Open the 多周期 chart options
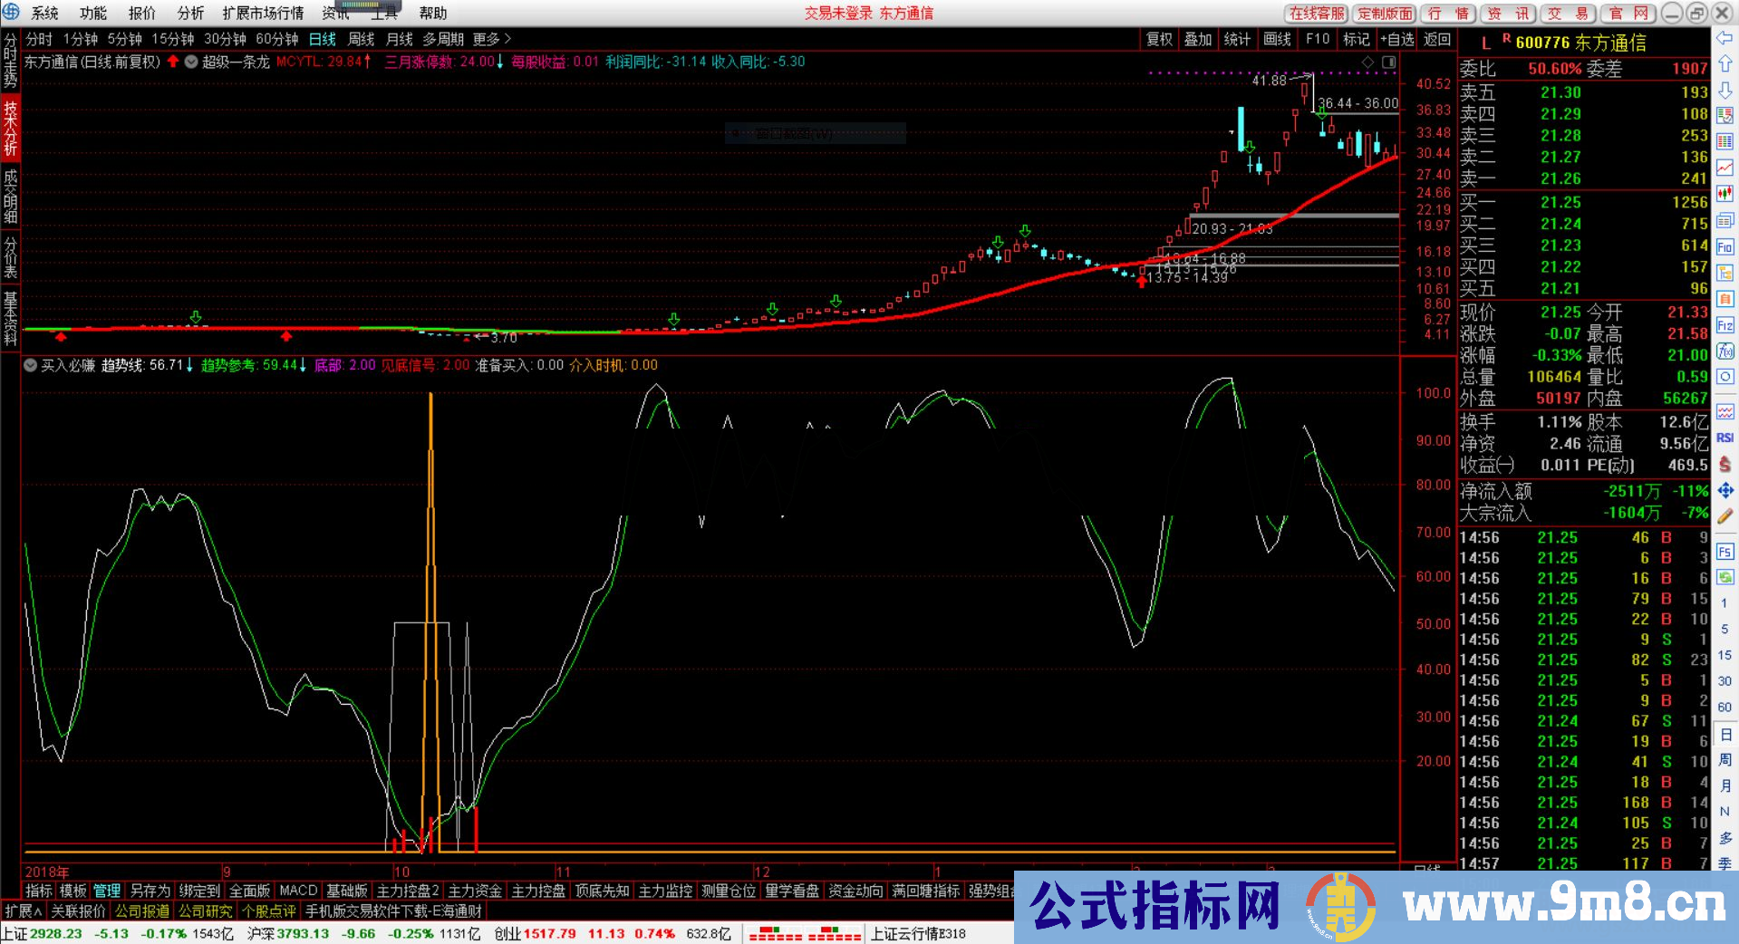Viewport: 1739px width, 944px height. (444, 40)
